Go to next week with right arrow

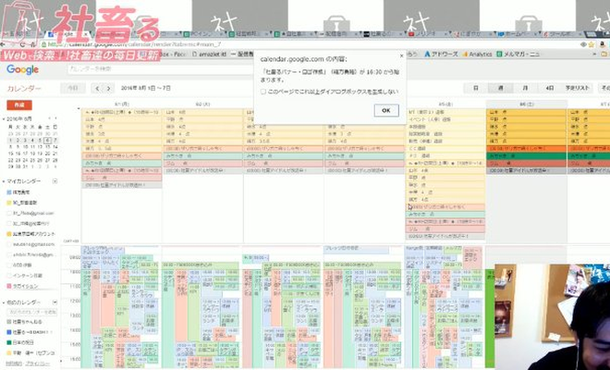pyautogui.click(x=109, y=88)
